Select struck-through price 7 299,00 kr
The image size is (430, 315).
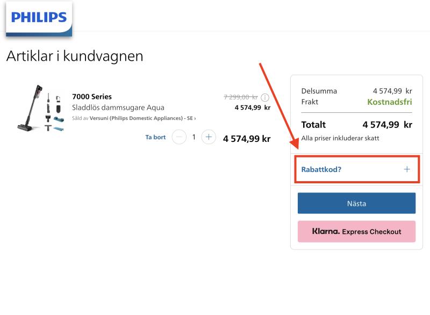pos(241,97)
